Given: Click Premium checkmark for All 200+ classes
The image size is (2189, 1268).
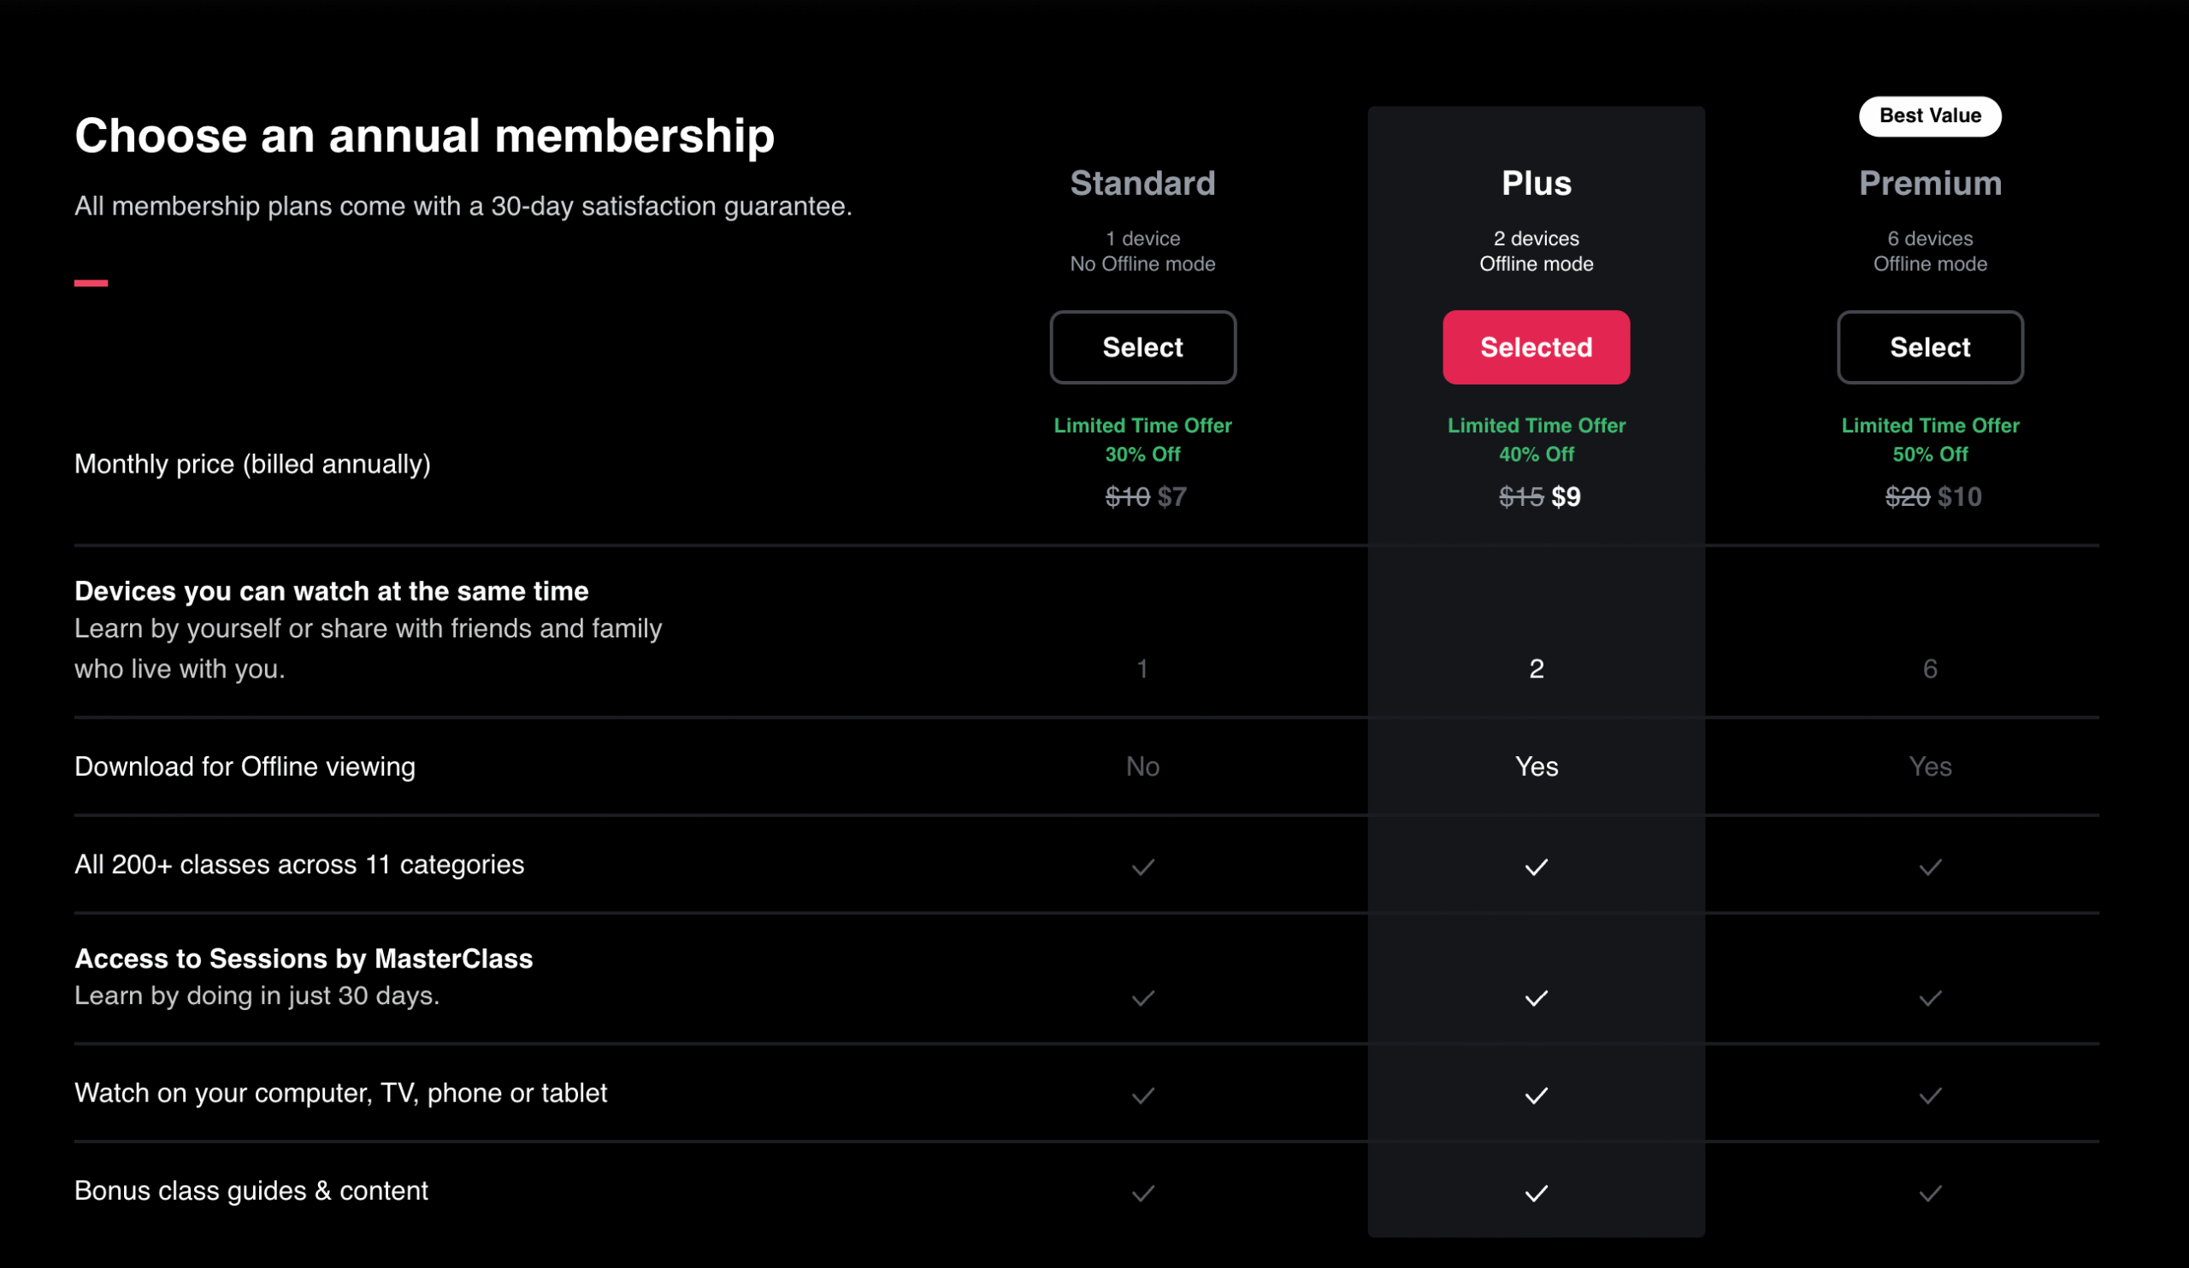Looking at the screenshot, I should (1929, 867).
